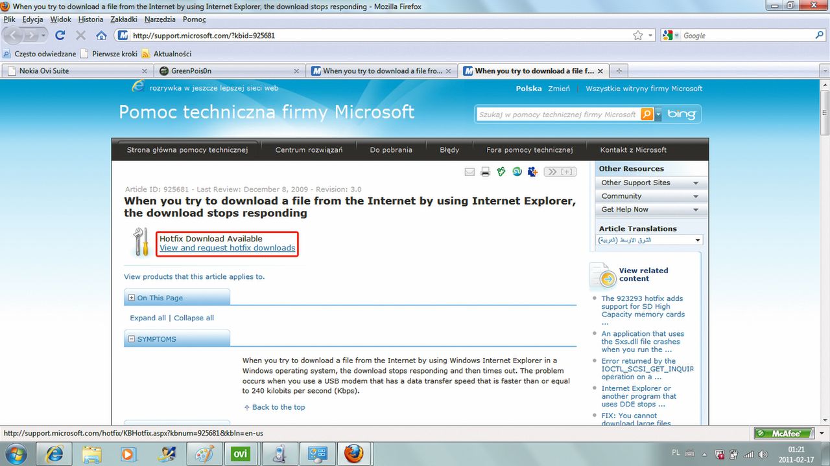830x466 pixels.
Task: Open a new tab with plus button
Action: point(619,71)
